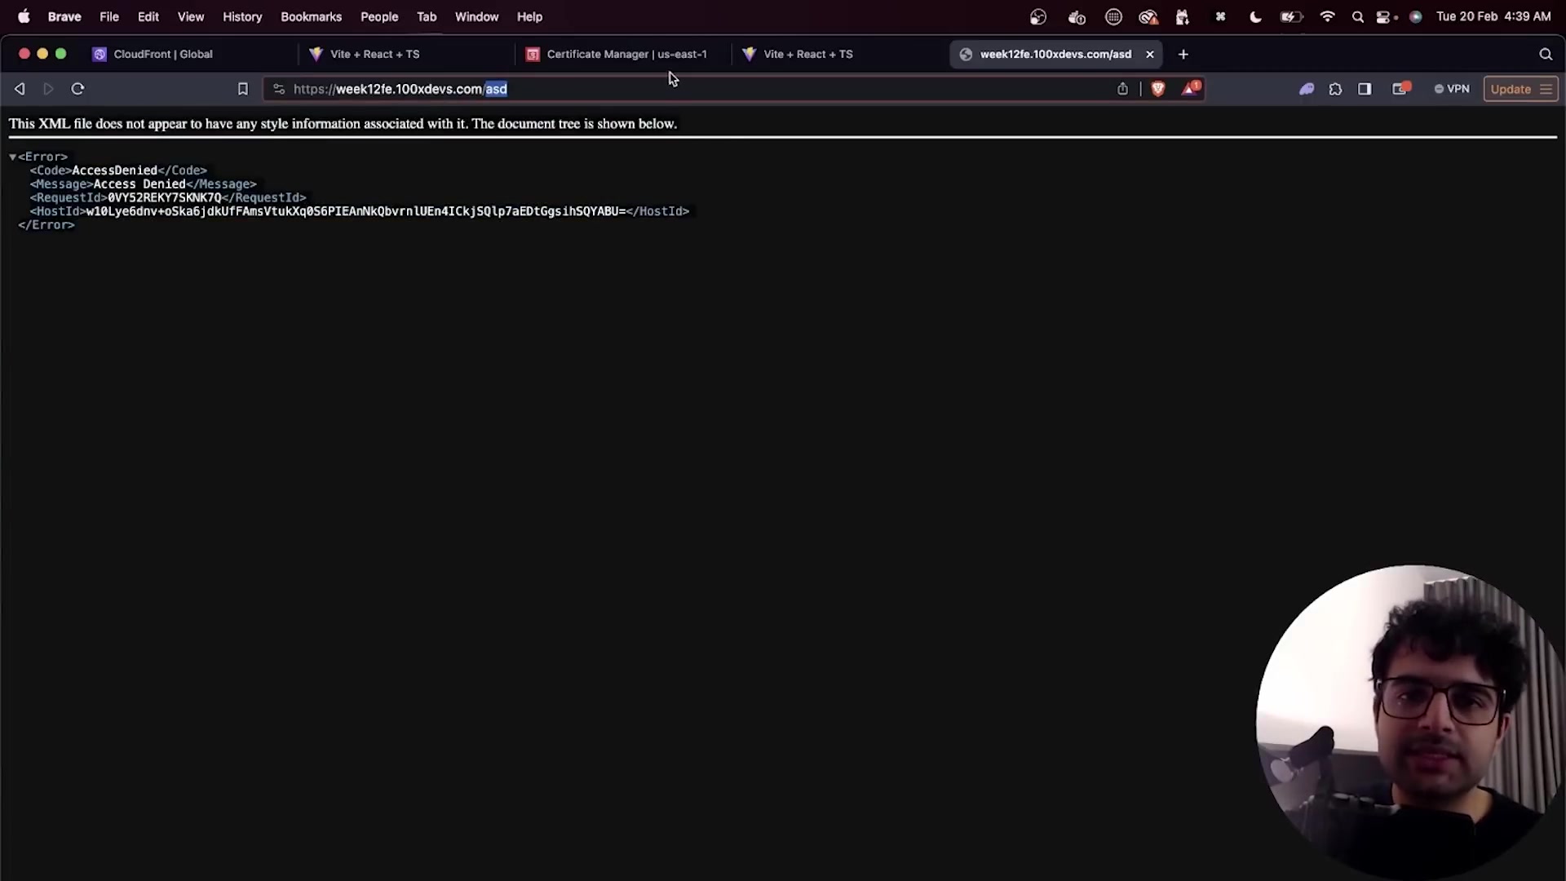Turn on Brave VPN
Screen dimensions: 1566x881
coord(1452,89)
